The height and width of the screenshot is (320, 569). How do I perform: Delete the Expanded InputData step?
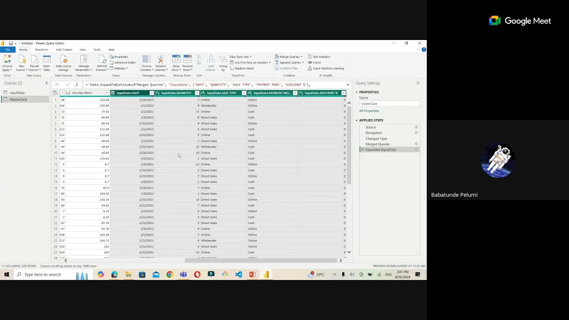(362, 150)
